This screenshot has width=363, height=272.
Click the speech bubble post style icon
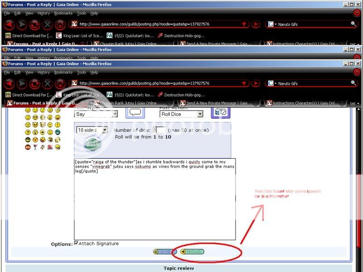click(x=135, y=113)
